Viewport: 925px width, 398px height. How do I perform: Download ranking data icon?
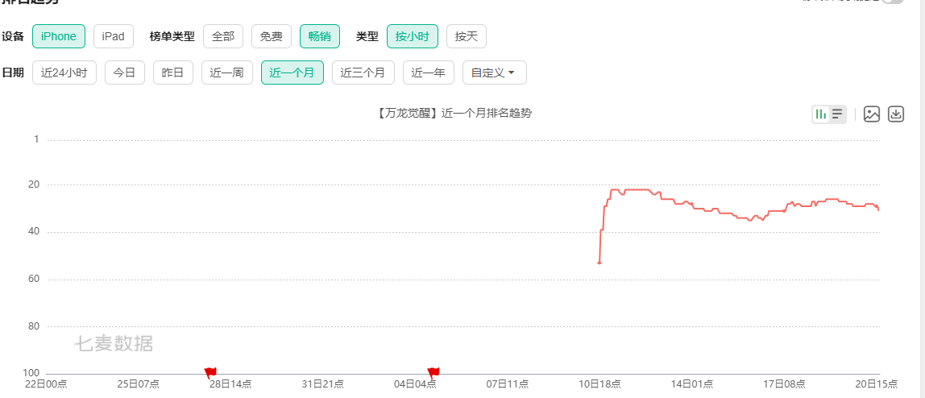(x=895, y=114)
